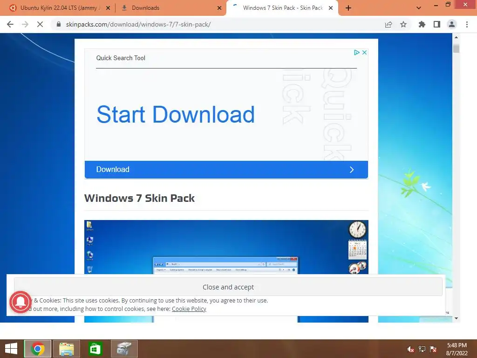477x358 pixels.
Task: Share this page icon
Action: (x=388, y=24)
